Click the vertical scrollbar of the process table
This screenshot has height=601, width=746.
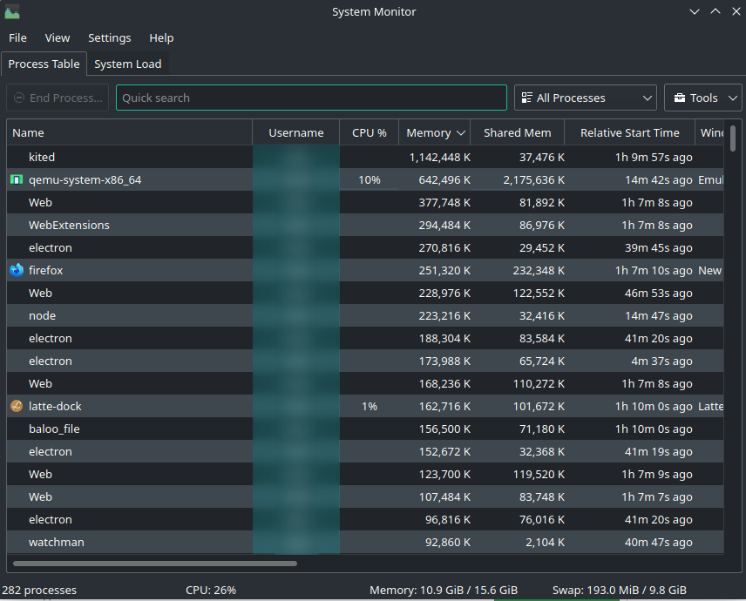coord(733,138)
